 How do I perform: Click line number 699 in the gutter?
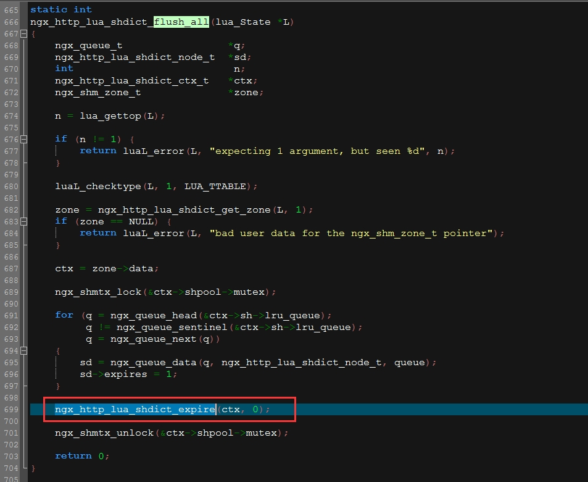point(11,410)
